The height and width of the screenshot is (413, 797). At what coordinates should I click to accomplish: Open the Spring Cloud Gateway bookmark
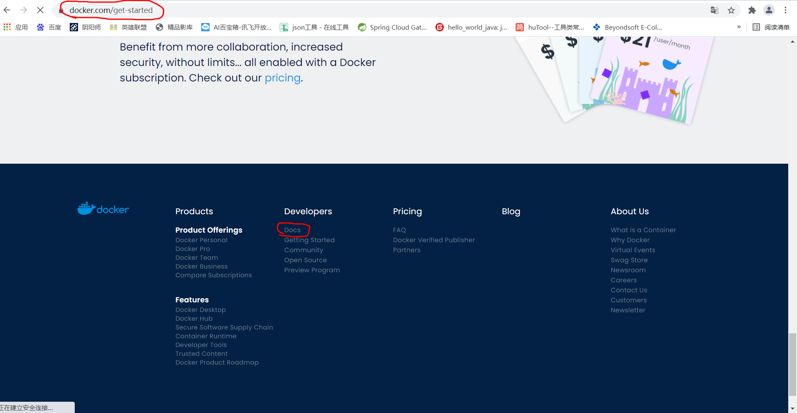click(392, 27)
